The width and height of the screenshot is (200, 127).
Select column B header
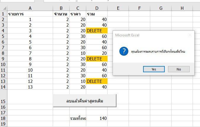click(61, 8)
